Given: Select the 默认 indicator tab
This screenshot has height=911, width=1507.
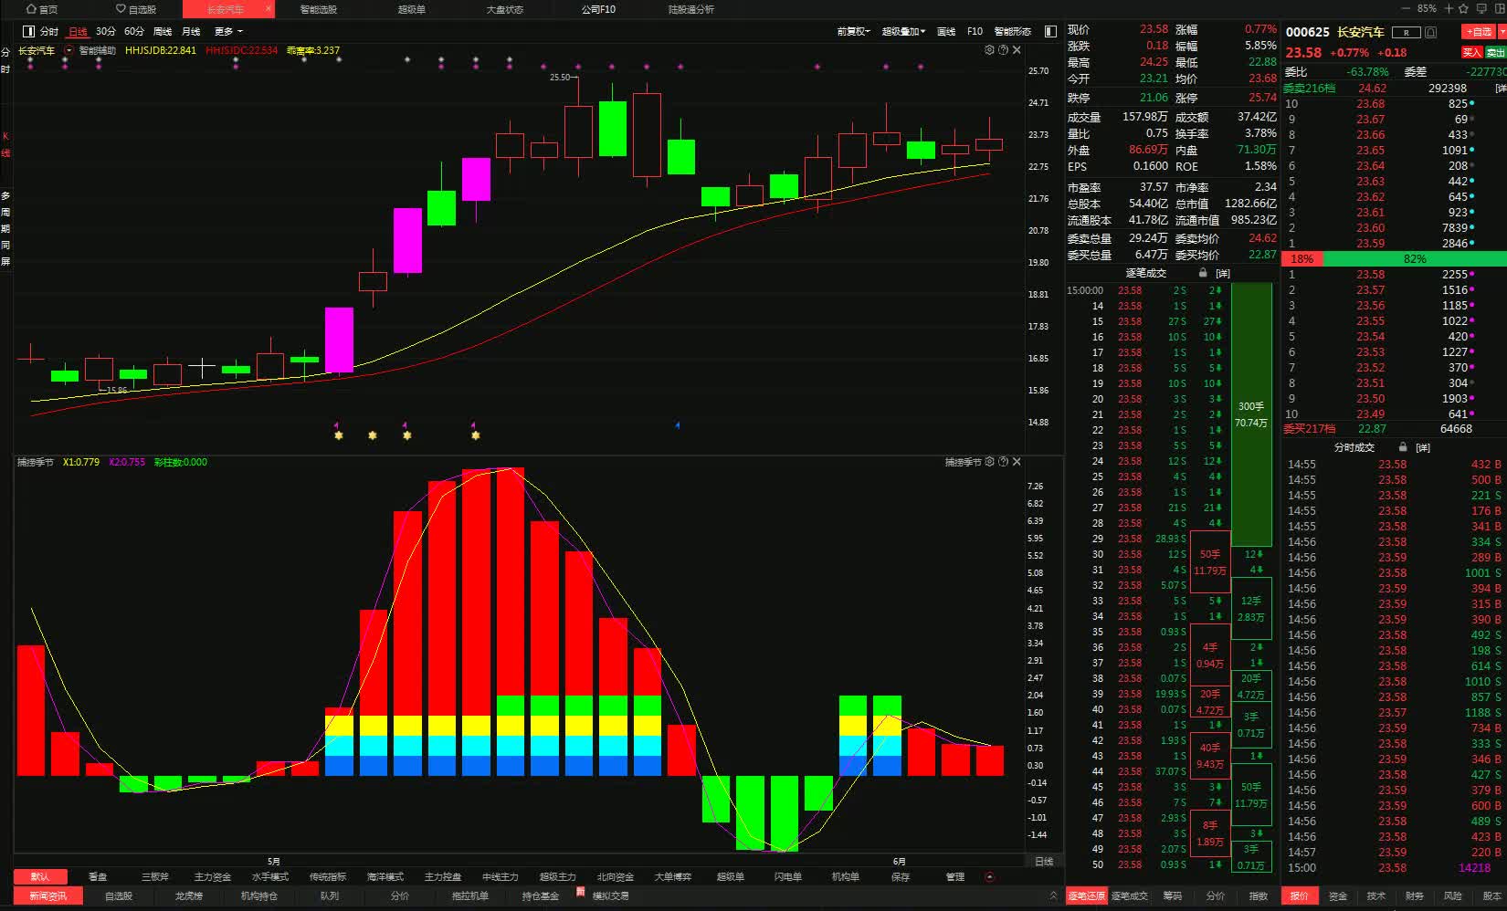Looking at the screenshot, I should pyautogui.click(x=40, y=876).
